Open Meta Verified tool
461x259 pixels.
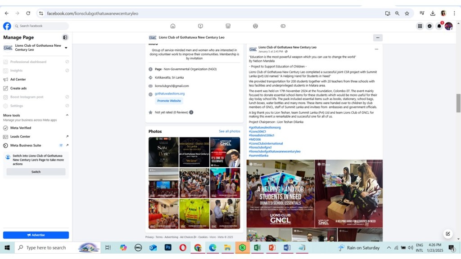coord(36,128)
